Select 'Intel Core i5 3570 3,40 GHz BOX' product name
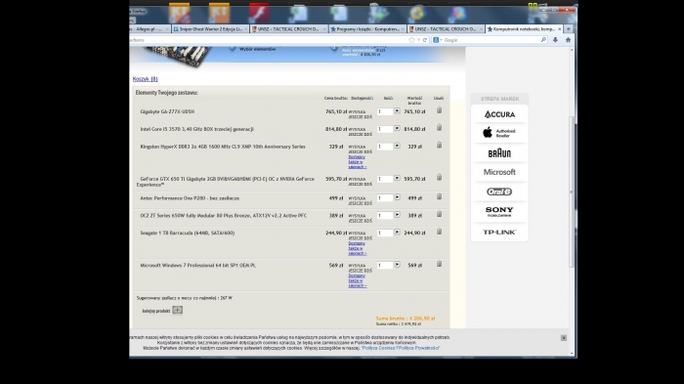This screenshot has height=384, width=684. (x=196, y=129)
